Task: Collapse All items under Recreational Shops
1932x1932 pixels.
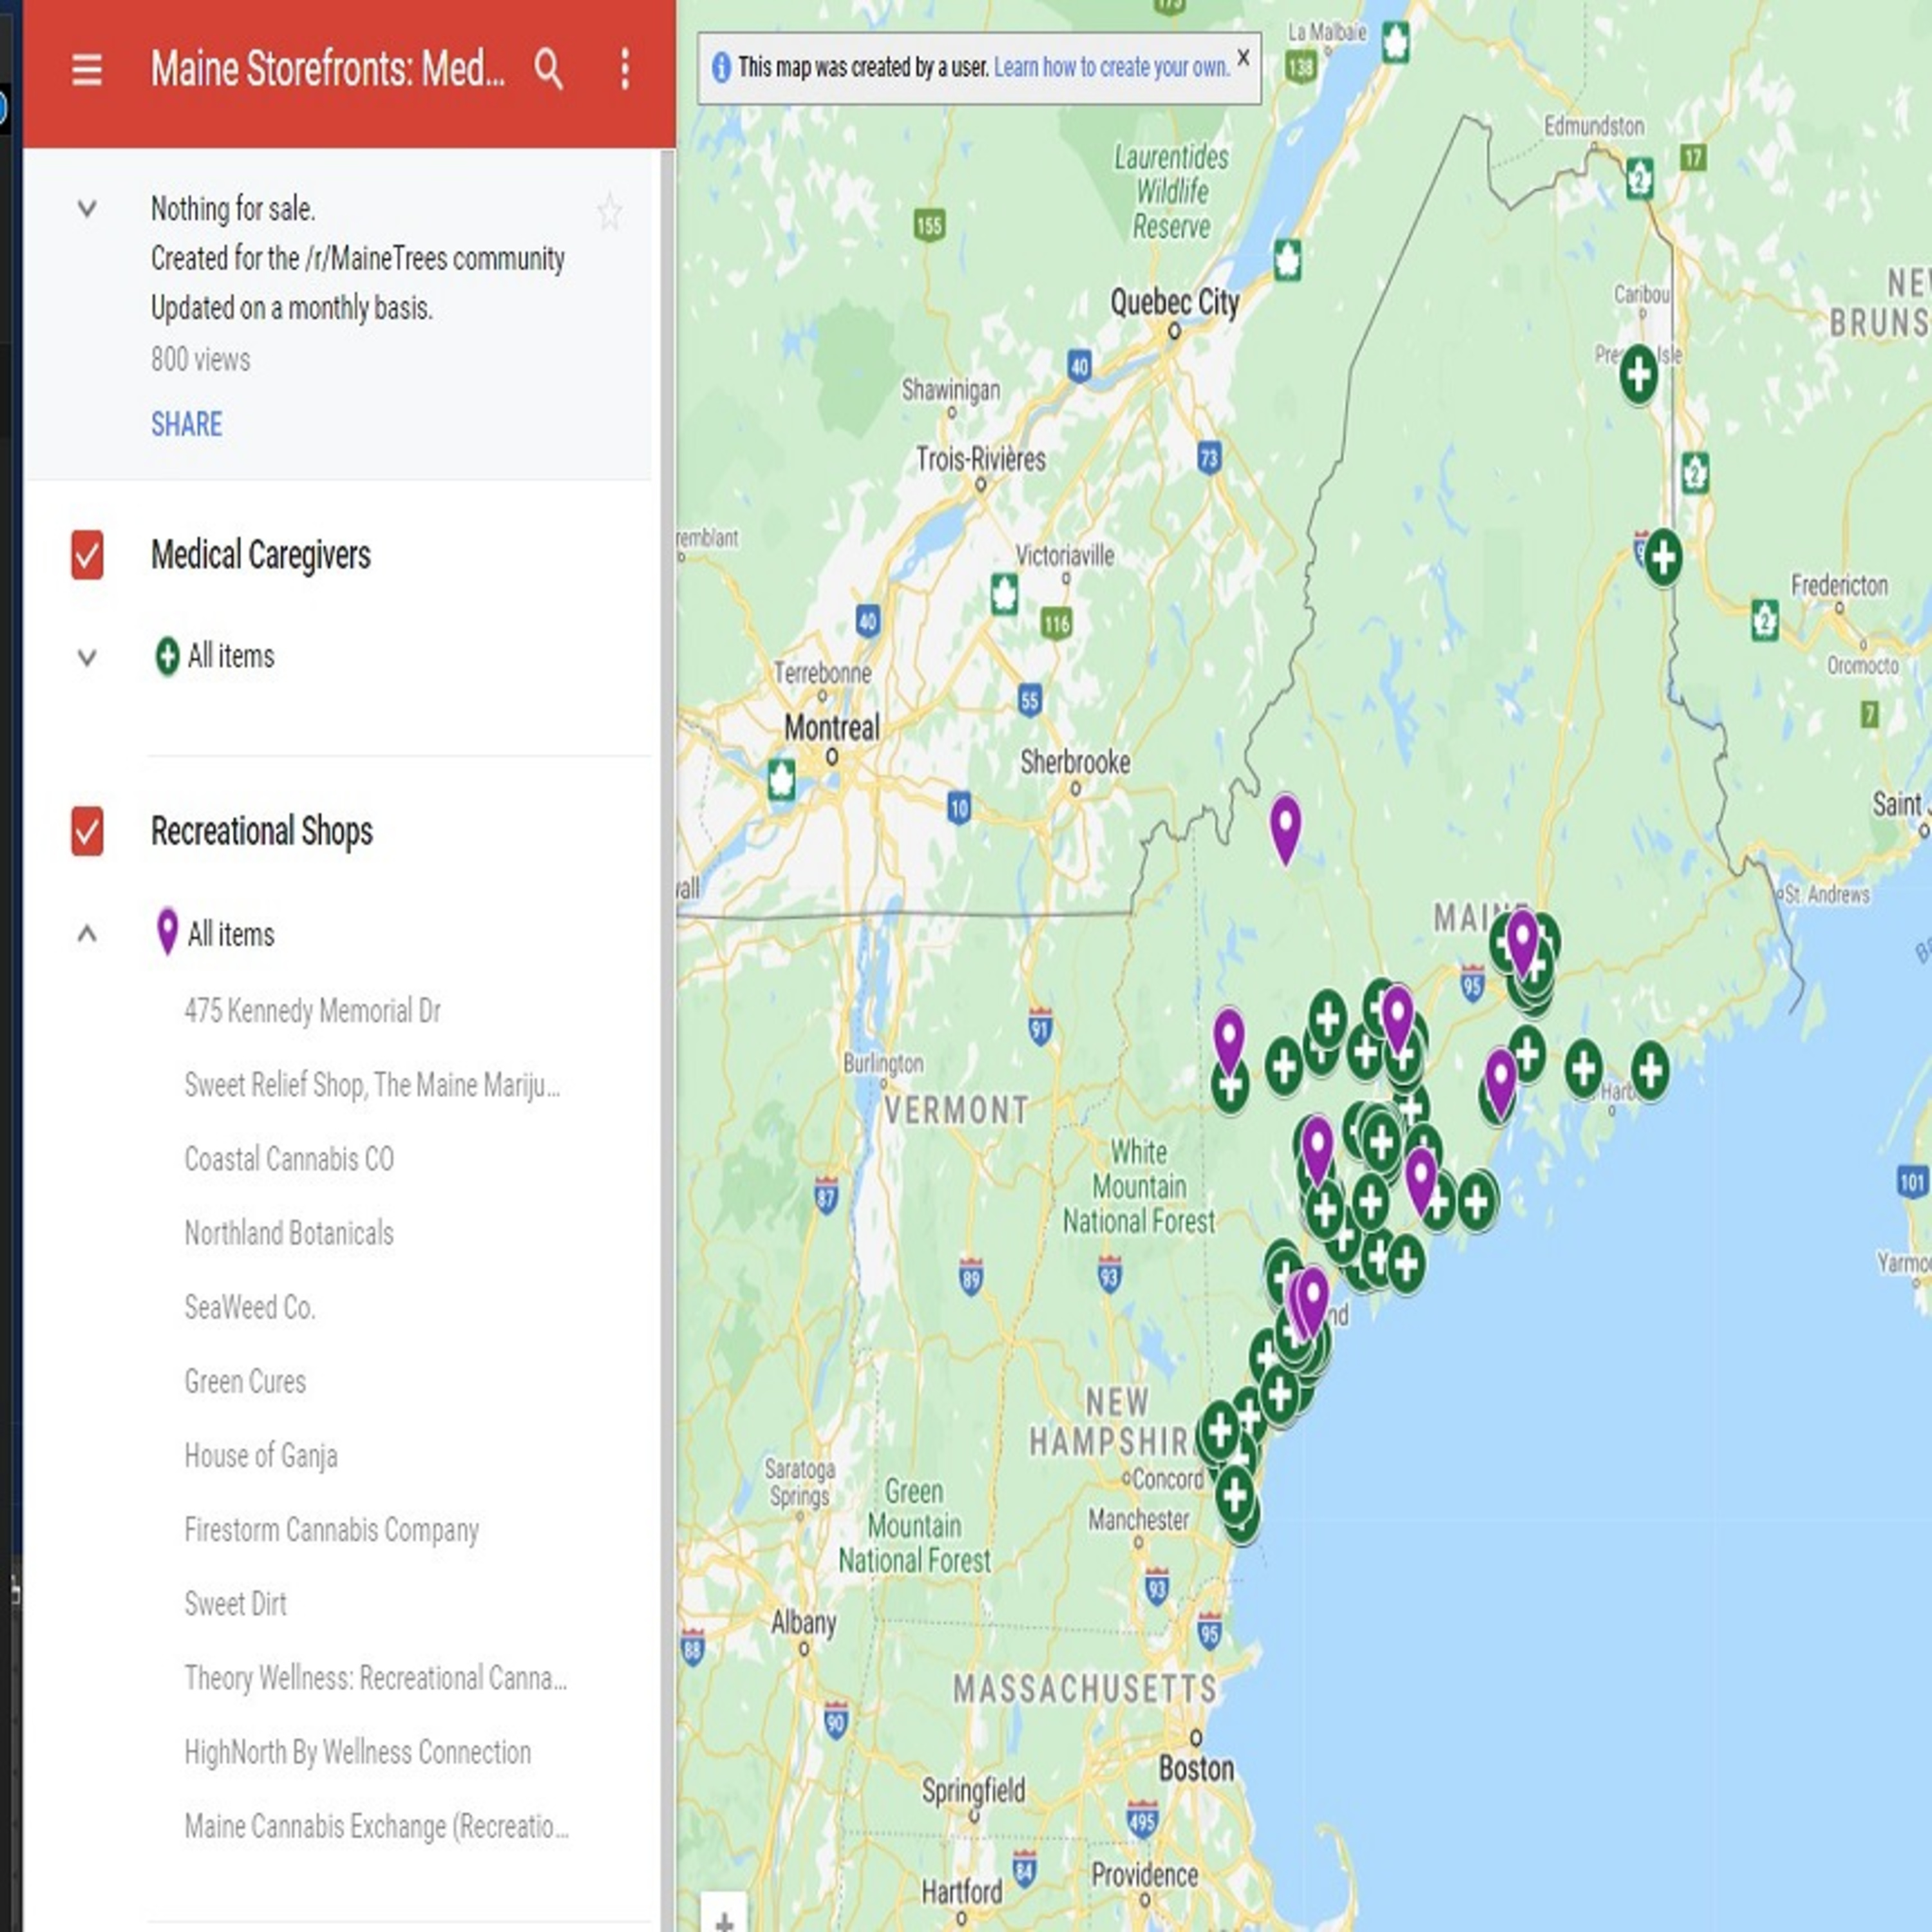Action: [87, 934]
